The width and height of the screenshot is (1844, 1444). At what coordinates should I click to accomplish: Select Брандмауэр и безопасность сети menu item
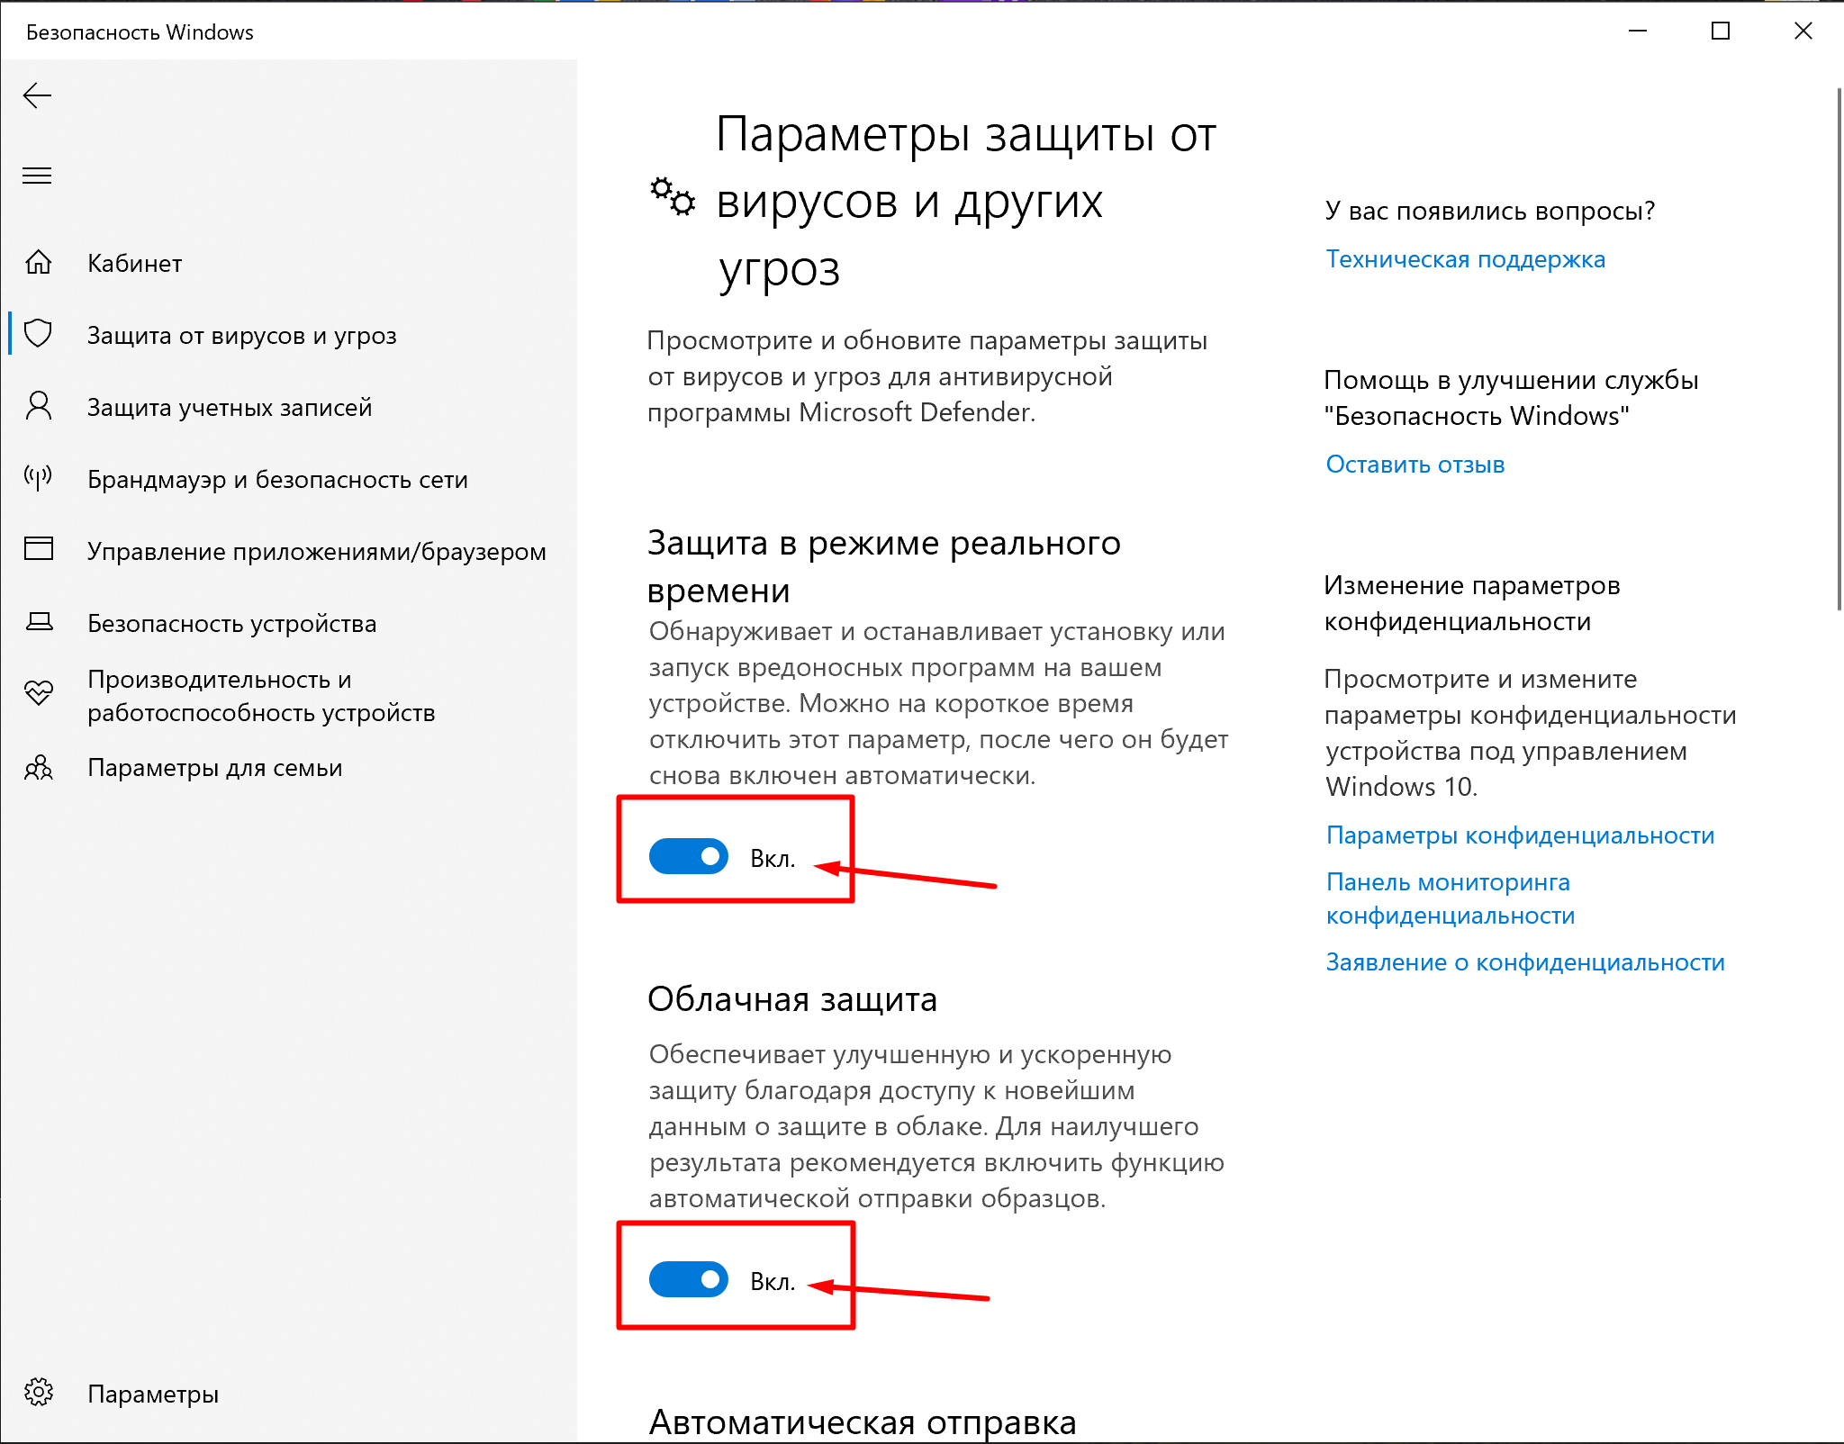tap(277, 479)
